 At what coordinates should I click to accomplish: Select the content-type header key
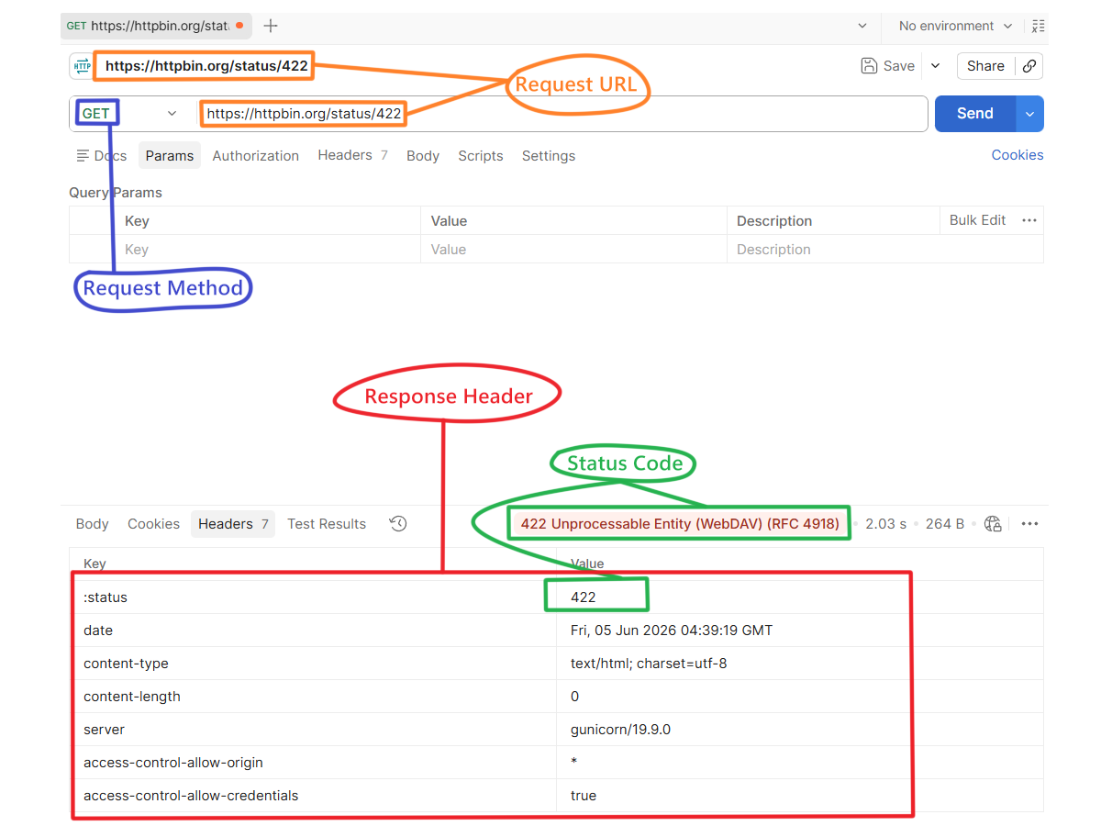[313, 664]
